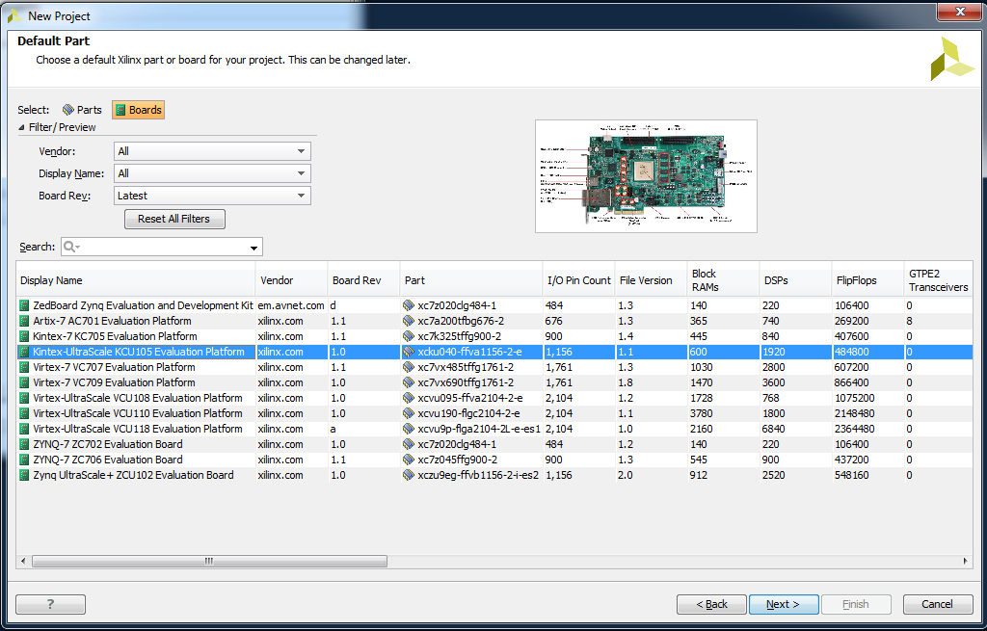Click the Virtex-7 VC707 board icon
The height and width of the screenshot is (631, 987).
point(24,367)
